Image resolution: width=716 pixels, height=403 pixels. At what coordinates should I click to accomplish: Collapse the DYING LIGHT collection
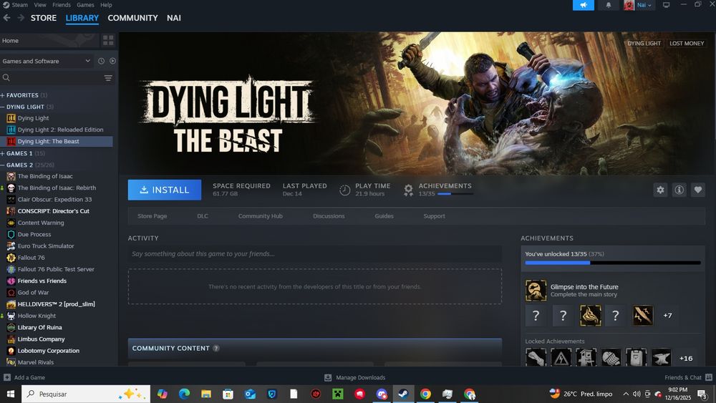[3, 107]
